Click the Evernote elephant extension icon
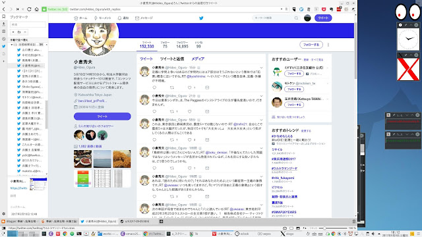422x237 pixels. 331,9
